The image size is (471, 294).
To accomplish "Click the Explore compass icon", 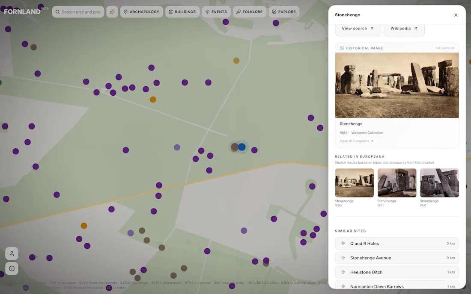I will point(274,12).
